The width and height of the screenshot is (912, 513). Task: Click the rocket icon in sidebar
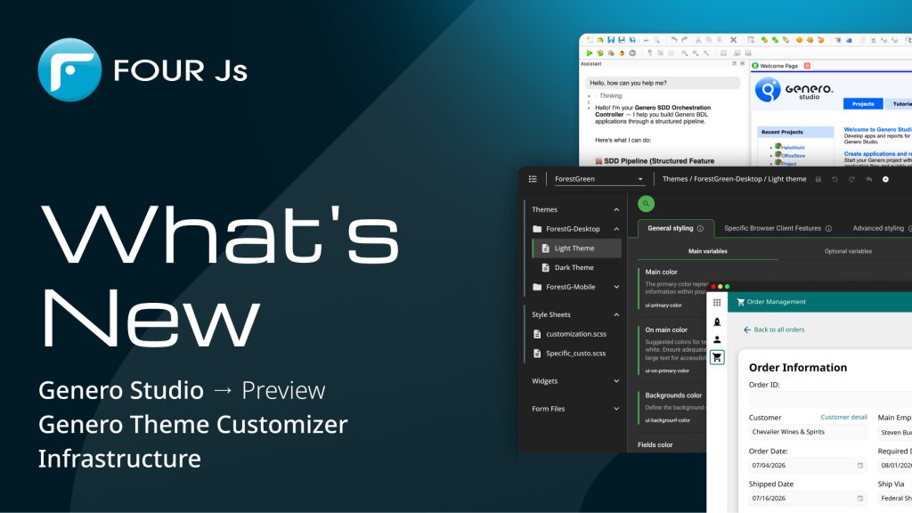tap(717, 322)
